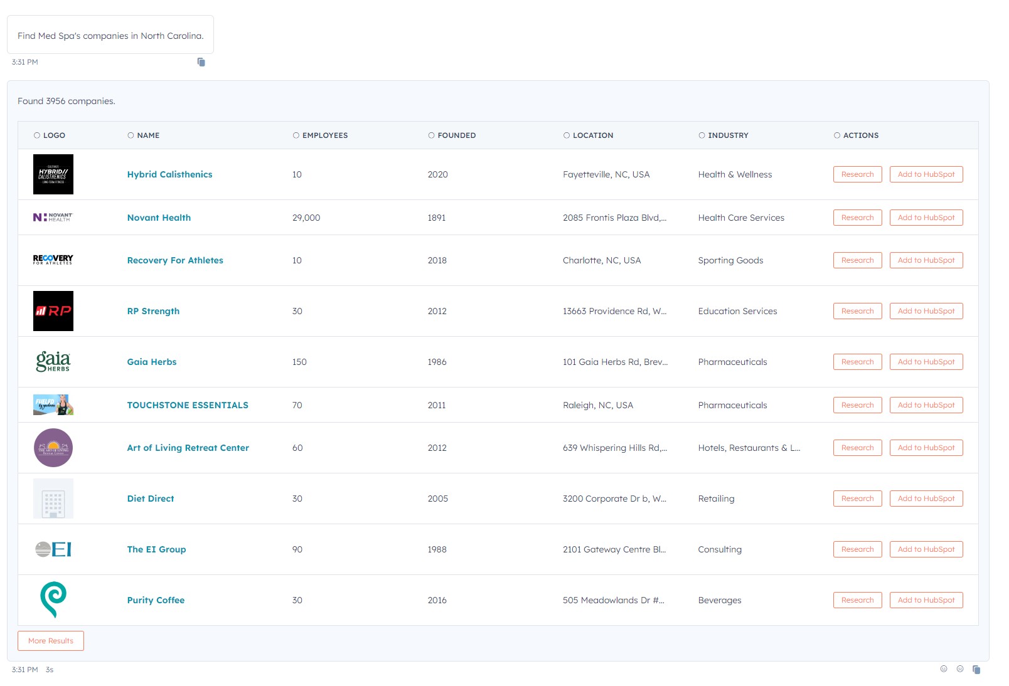Add Recovery For Athletes to HubSpot
The height and width of the screenshot is (686, 1009).
click(926, 260)
